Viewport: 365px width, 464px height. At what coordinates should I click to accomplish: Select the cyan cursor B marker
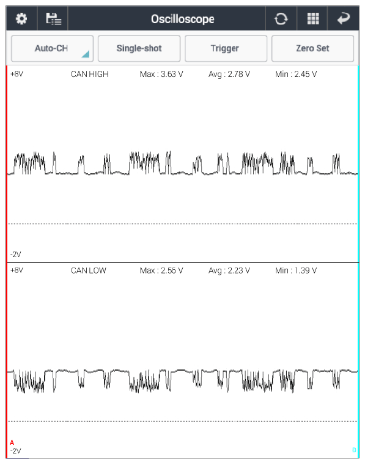click(354, 450)
